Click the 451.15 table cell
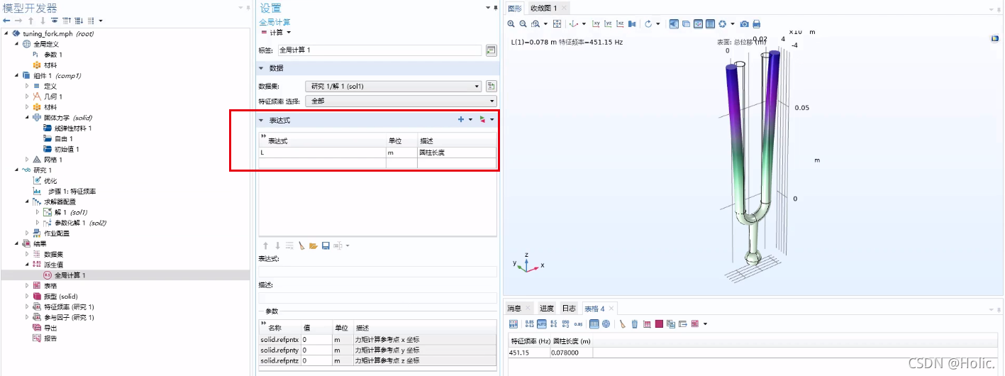The image size is (1005, 376). (529, 353)
